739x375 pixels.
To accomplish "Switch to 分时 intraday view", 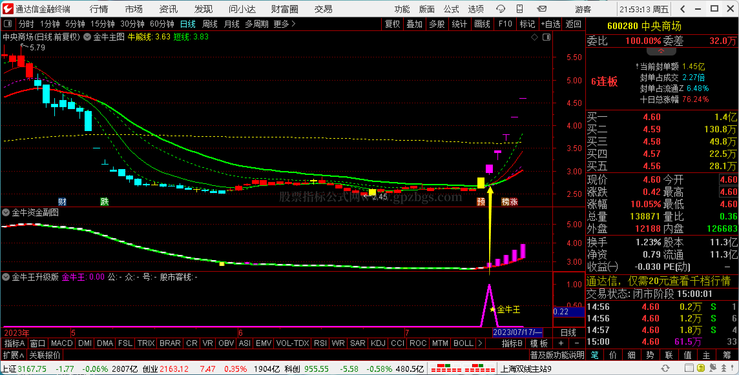I will 26,24.
